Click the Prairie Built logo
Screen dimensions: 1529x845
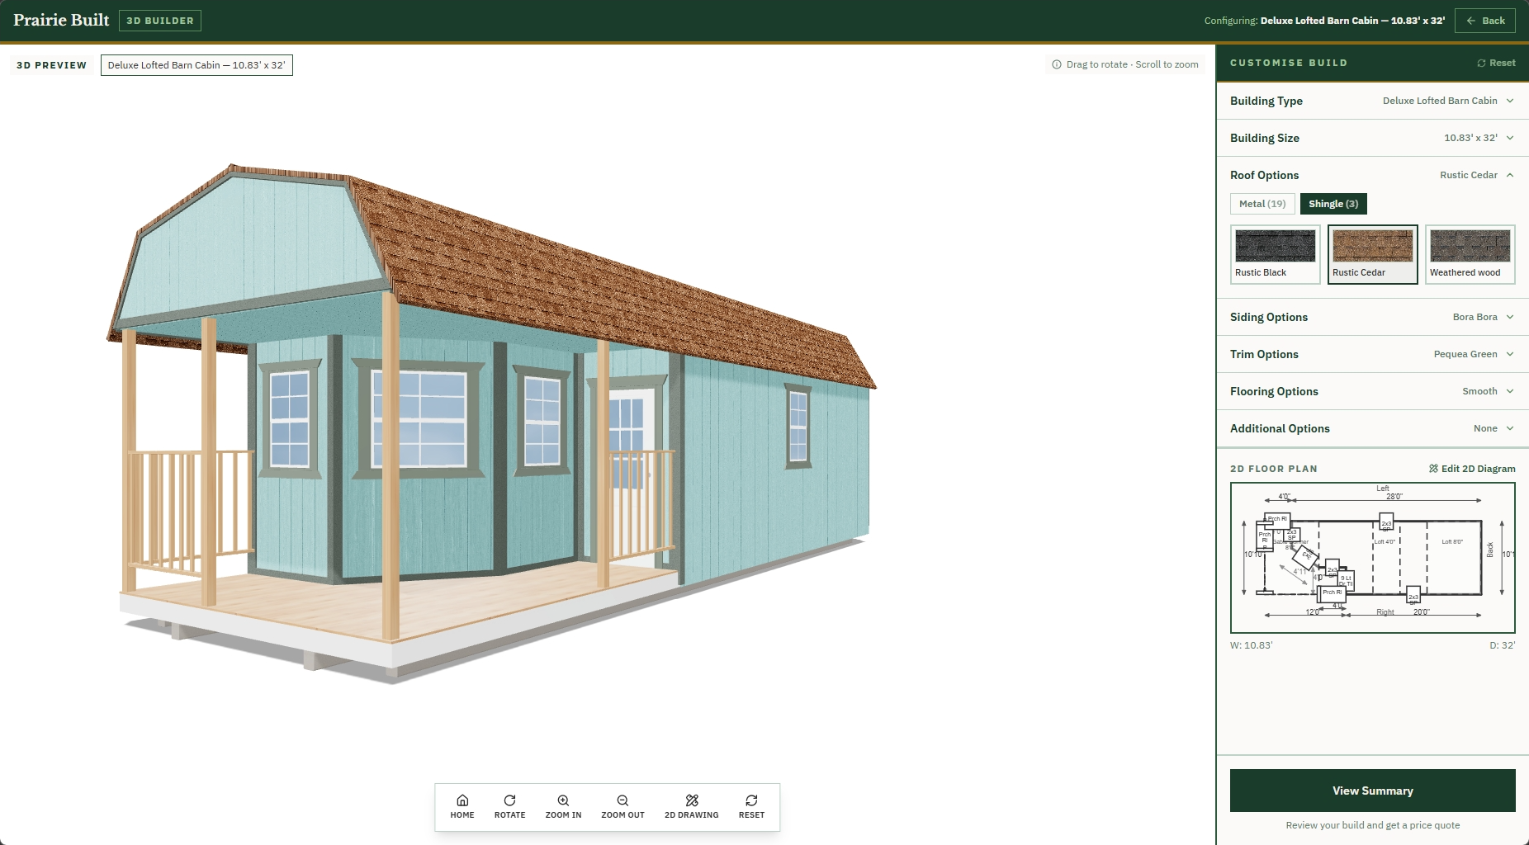click(x=61, y=20)
